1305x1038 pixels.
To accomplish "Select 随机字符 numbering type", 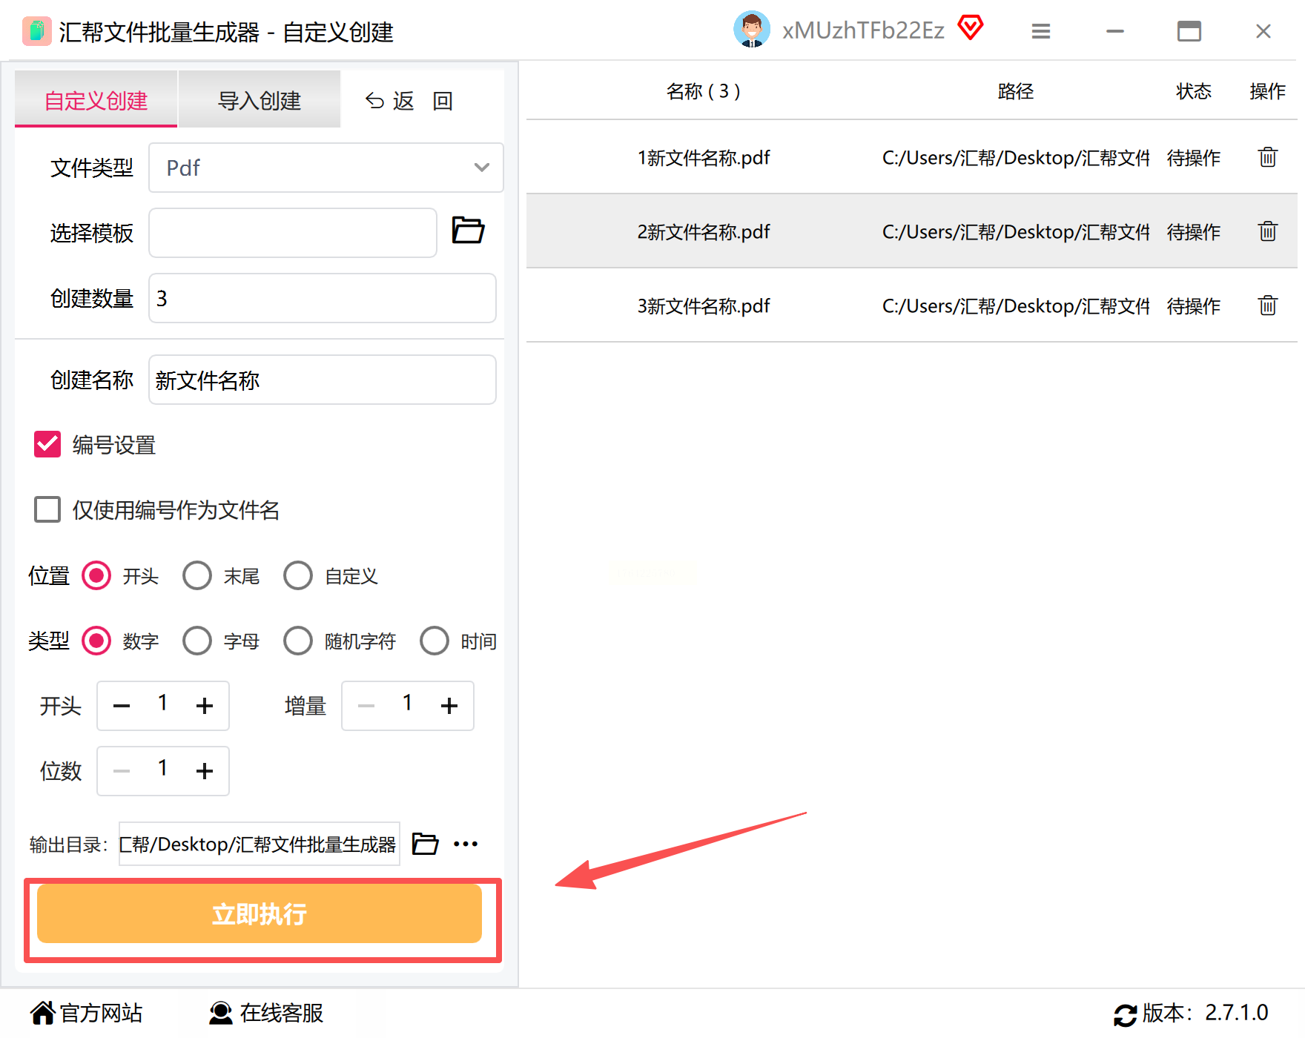I will pos(298,641).
